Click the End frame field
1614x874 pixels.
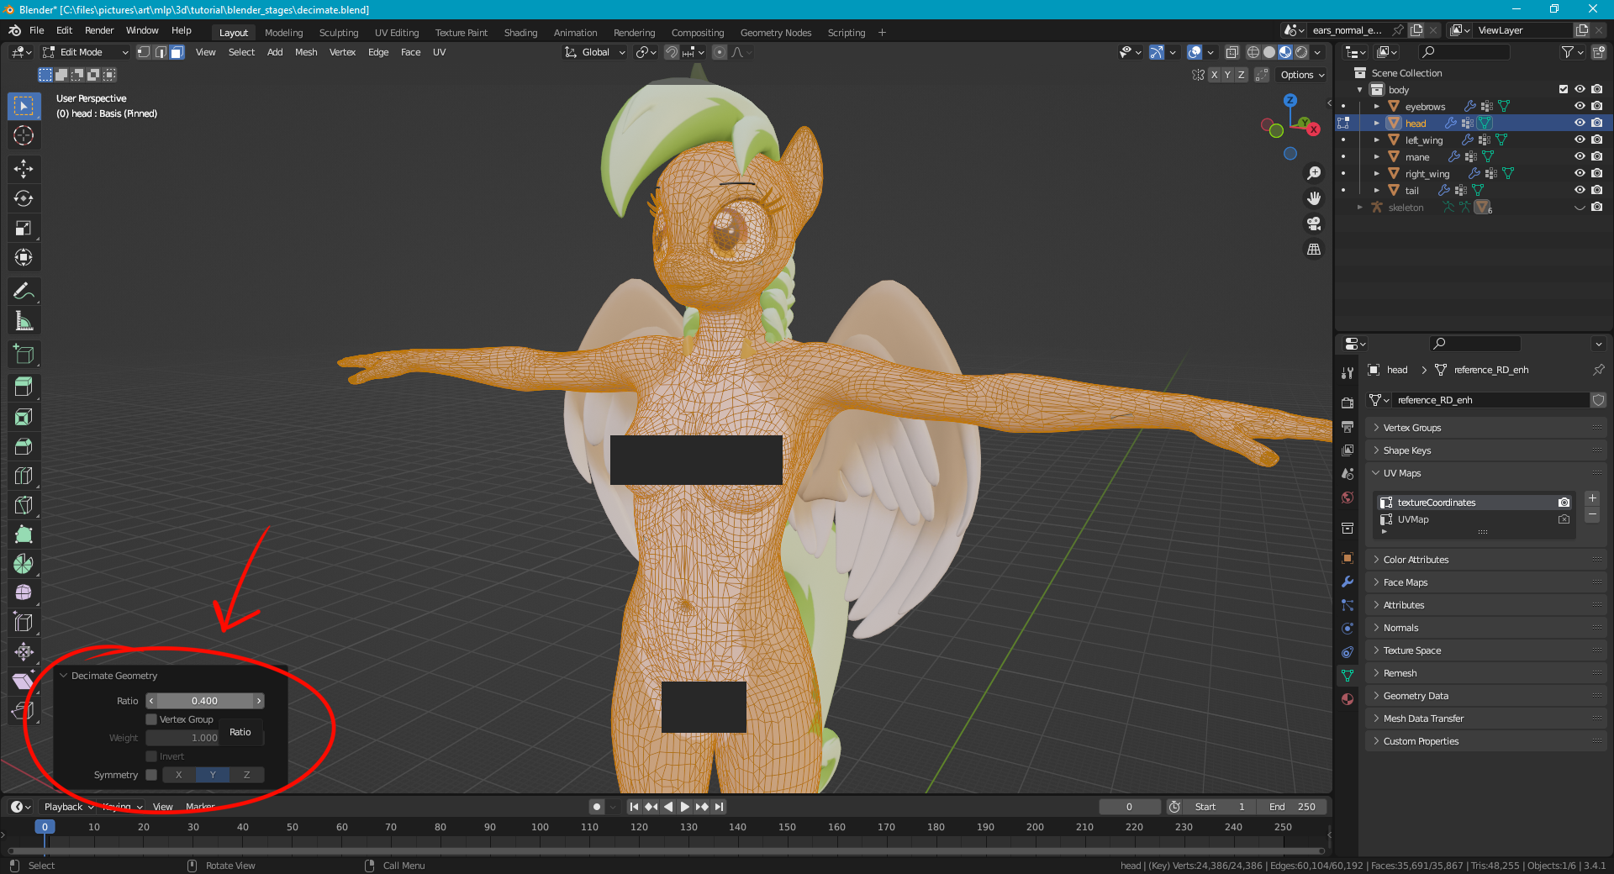[1293, 807]
